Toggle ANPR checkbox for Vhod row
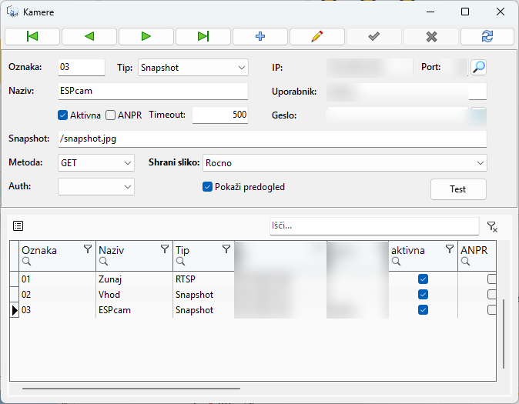Viewport: 519px width, 404px height. pyautogui.click(x=492, y=295)
